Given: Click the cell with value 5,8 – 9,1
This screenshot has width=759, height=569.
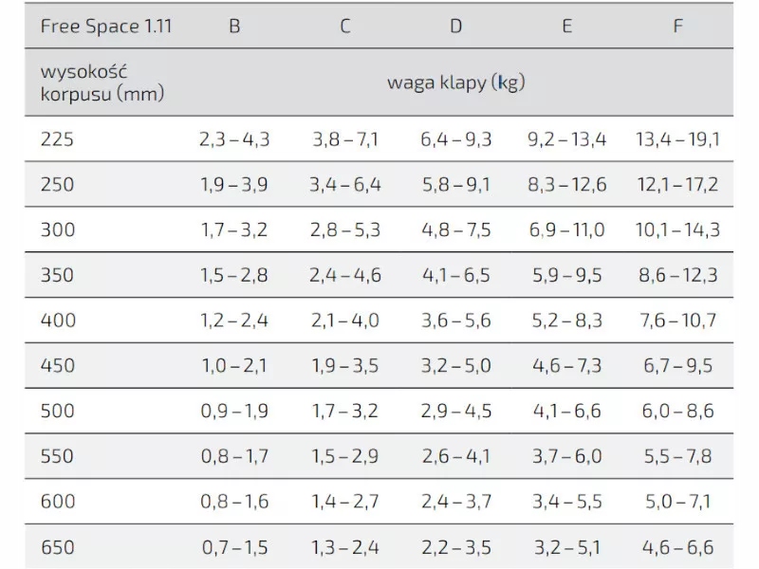Looking at the screenshot, I should tap(455, 185).
